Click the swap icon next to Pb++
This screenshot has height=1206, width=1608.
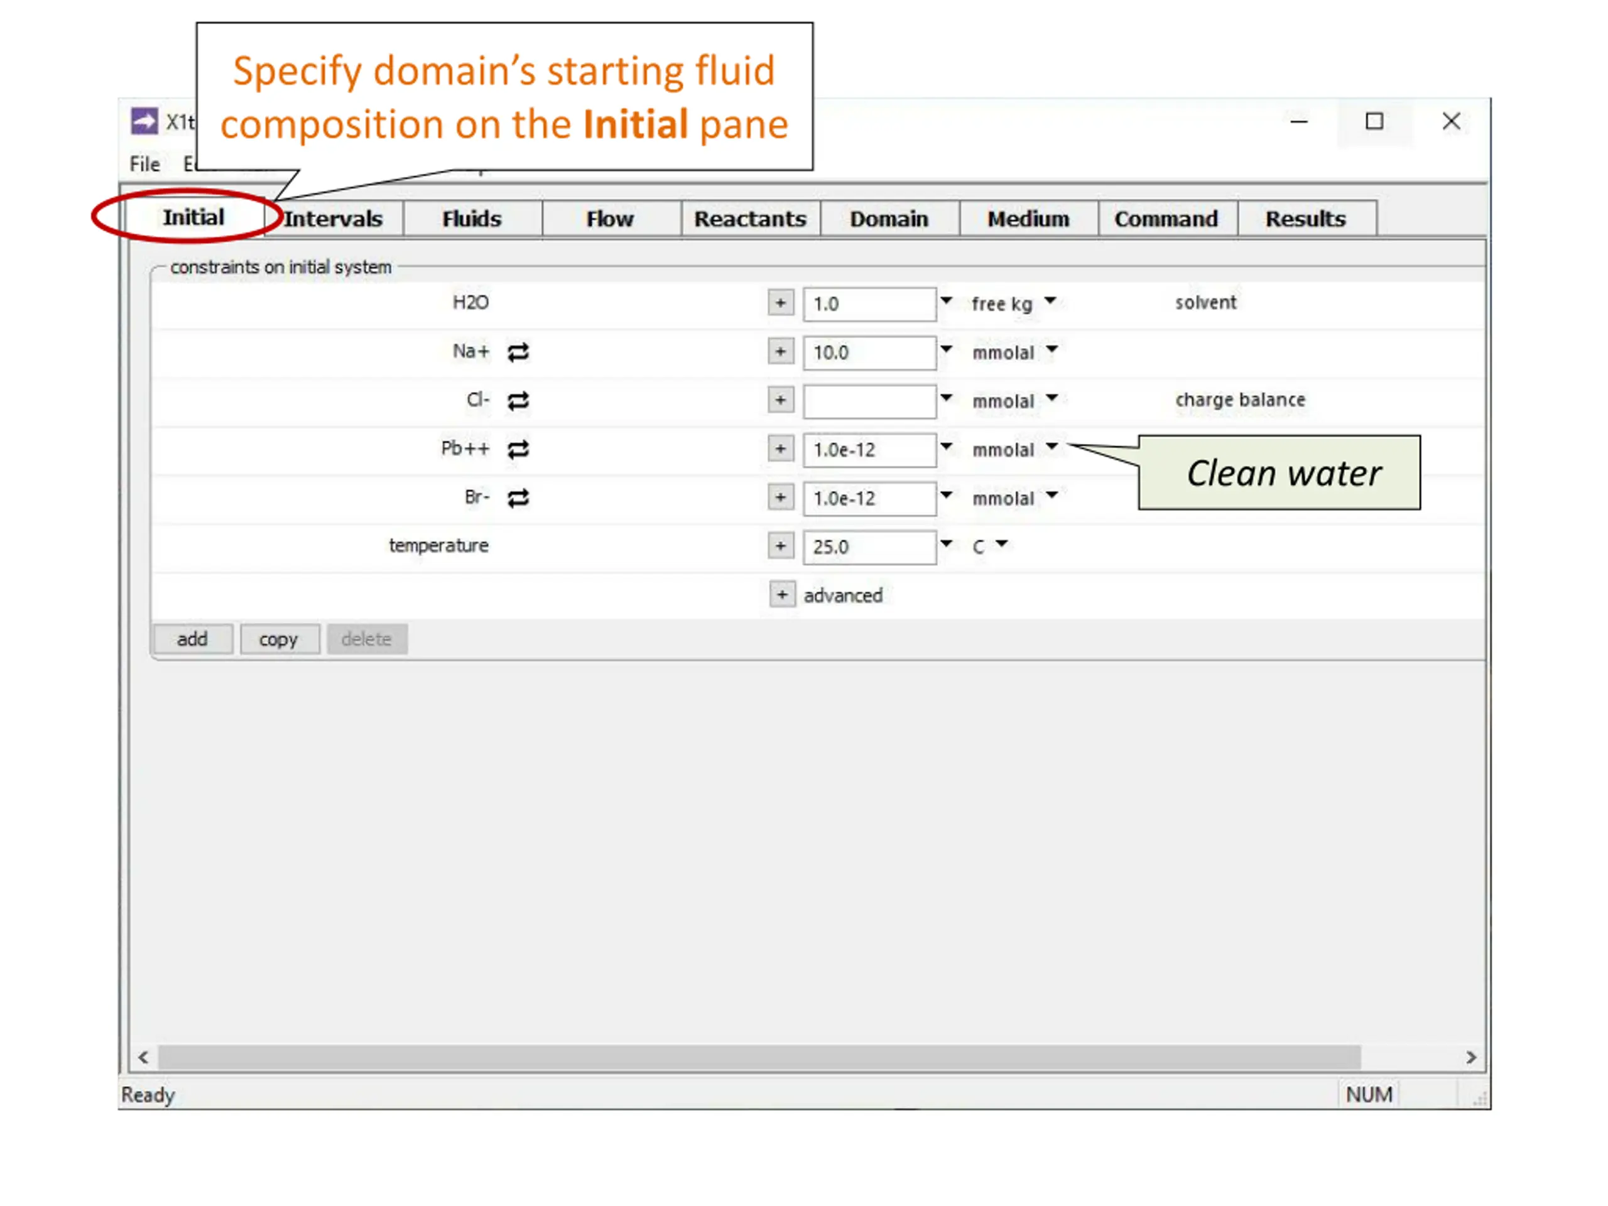(518, 450)
